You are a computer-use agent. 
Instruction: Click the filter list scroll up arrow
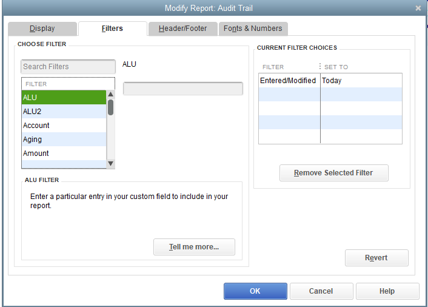coord(110,94)
